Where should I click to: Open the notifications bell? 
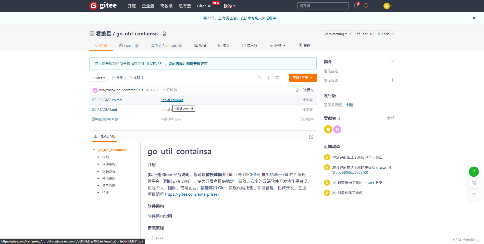[356, 6]
